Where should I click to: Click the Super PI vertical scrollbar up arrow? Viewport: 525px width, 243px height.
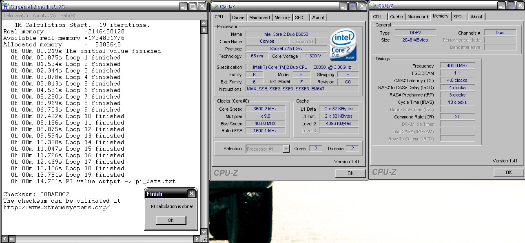pyautogui.click(x=204, y=23)
